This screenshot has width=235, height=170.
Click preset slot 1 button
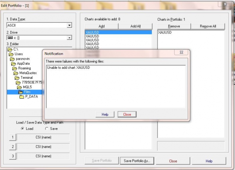12,137
